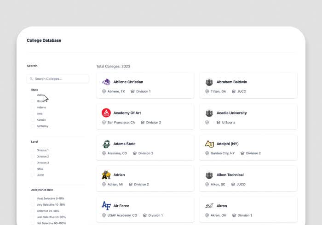Enable Selective 25-50% acceptance filter
Image resolution: width=322 pixels, height=225 pixels.
[33, 211]
